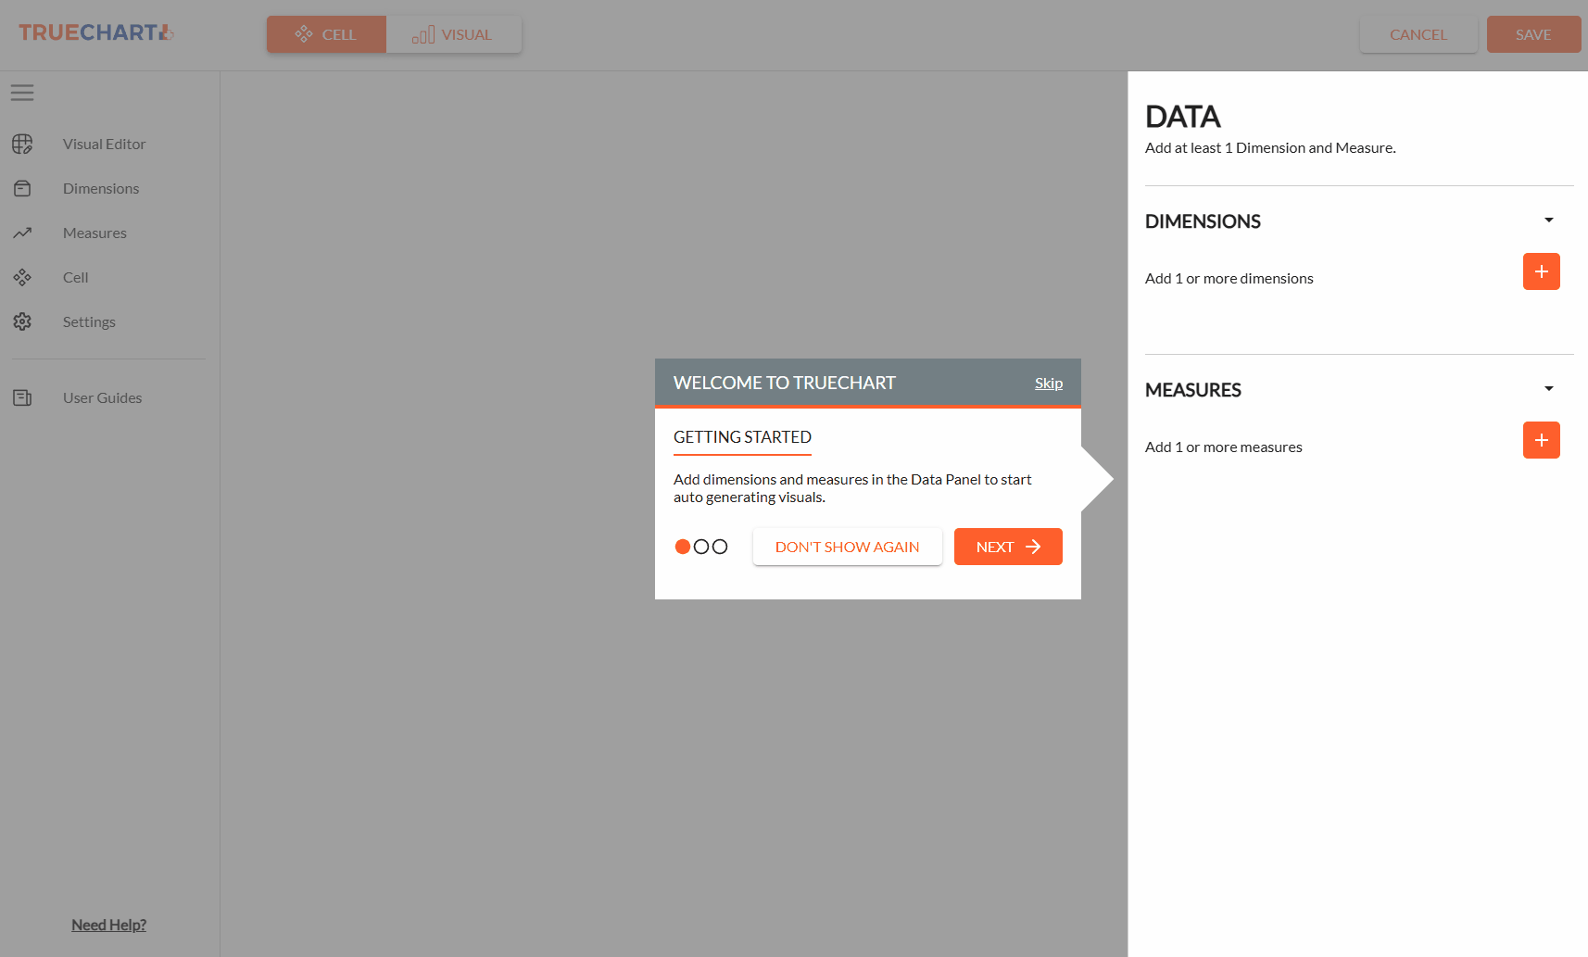Click the User Guides book icon
The width and height of the screenshot is (1588, 957).
click(x=22, y=397)
